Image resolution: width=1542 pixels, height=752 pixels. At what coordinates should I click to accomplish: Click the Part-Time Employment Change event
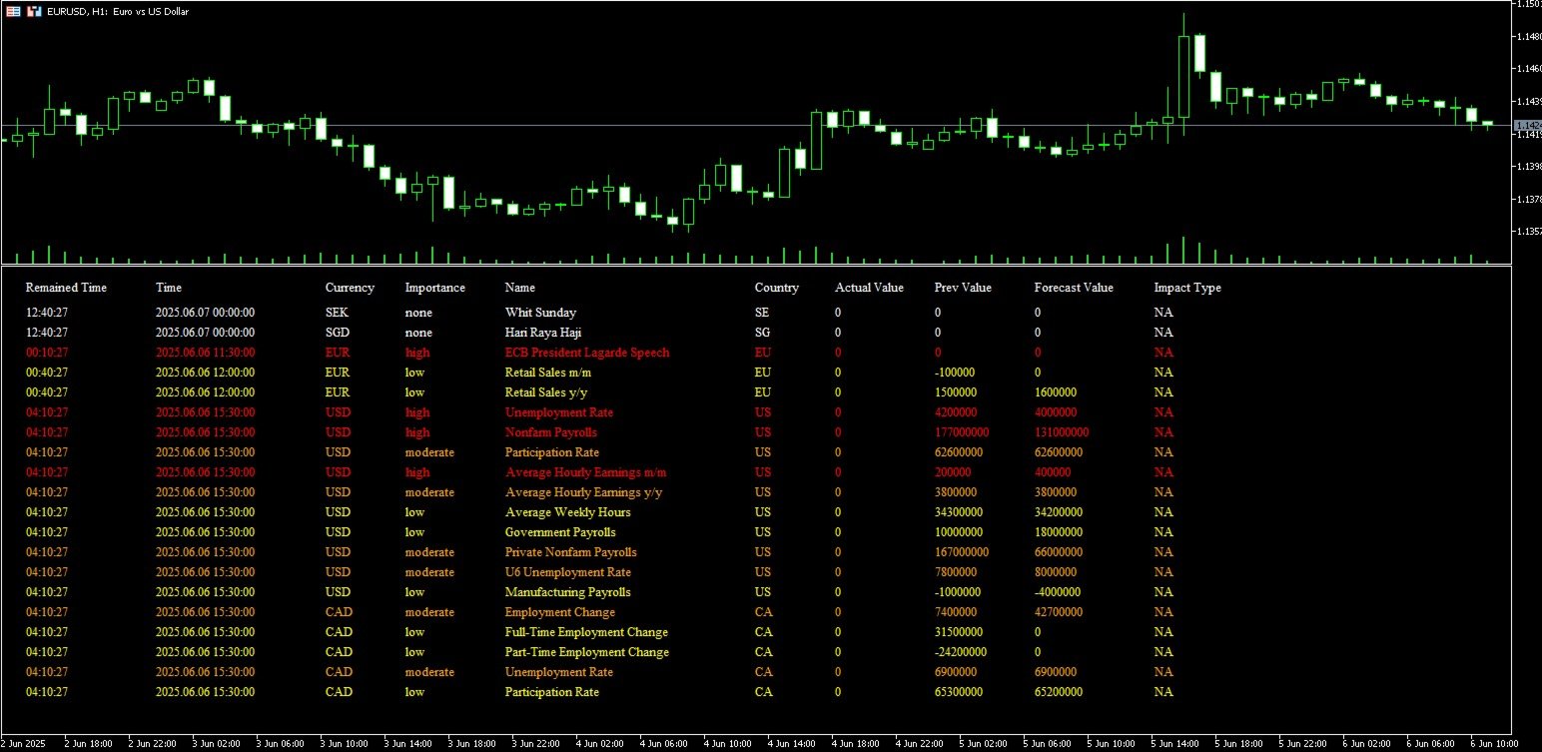pyautogui.click(x=587, y=652)
